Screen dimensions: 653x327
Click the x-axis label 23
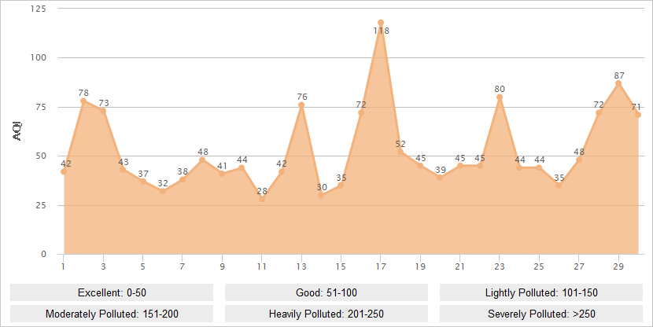[x=500, y=266]
